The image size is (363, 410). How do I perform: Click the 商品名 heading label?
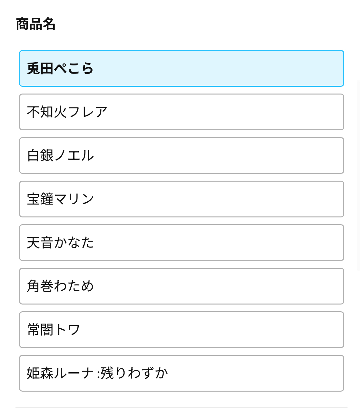click(35, 24)
